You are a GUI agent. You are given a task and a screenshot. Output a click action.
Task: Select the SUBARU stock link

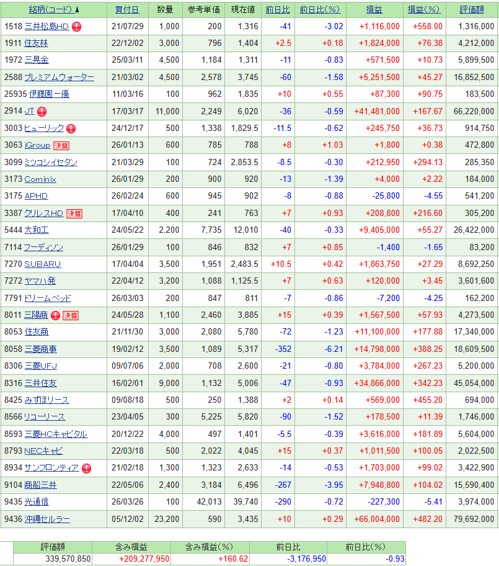pyautogui.click(x=42, y=264)
